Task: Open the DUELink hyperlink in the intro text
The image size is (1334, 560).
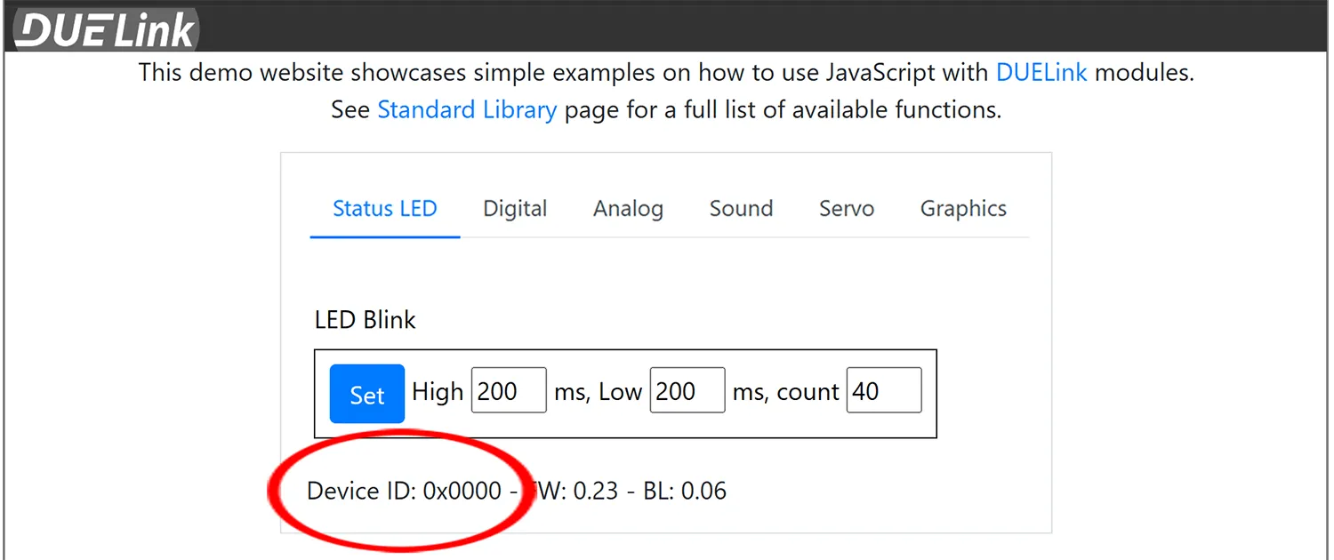Action: tap(1041, 73)
